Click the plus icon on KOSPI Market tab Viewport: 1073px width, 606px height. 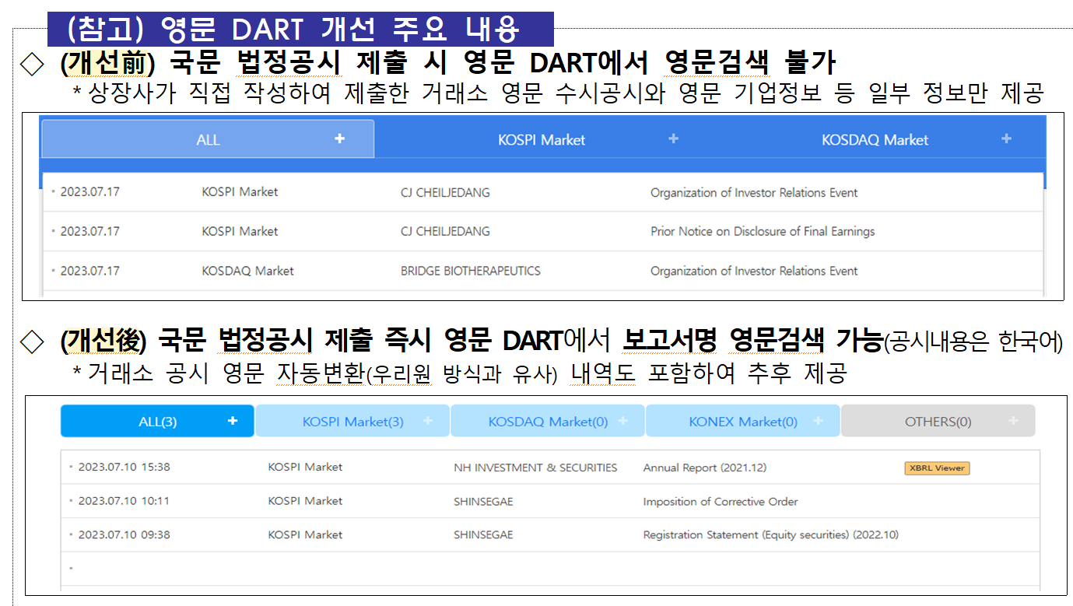click(672, 138)
